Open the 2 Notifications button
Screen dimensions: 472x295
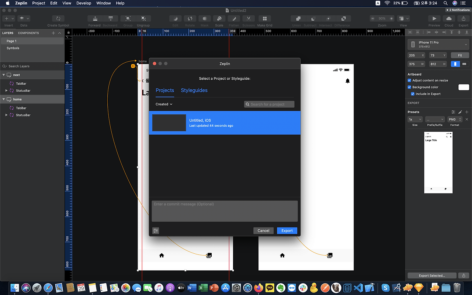click(x=458, y=10)
